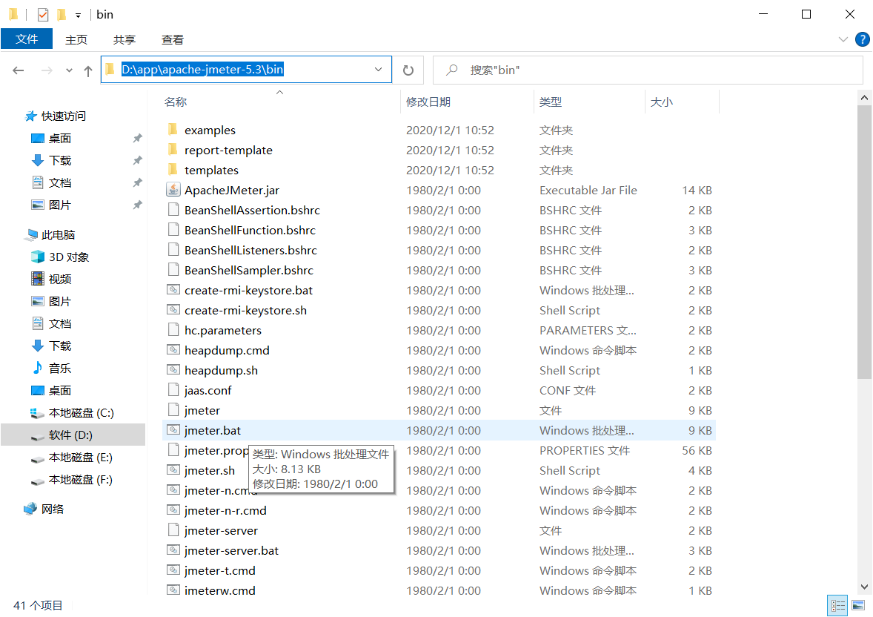Switch to details view layout
The image size is (873, 617).
(x=837, y=605)
